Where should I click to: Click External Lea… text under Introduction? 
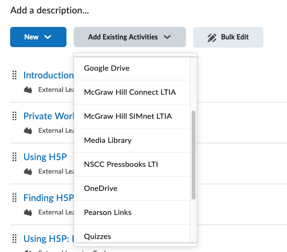point(56,90)
